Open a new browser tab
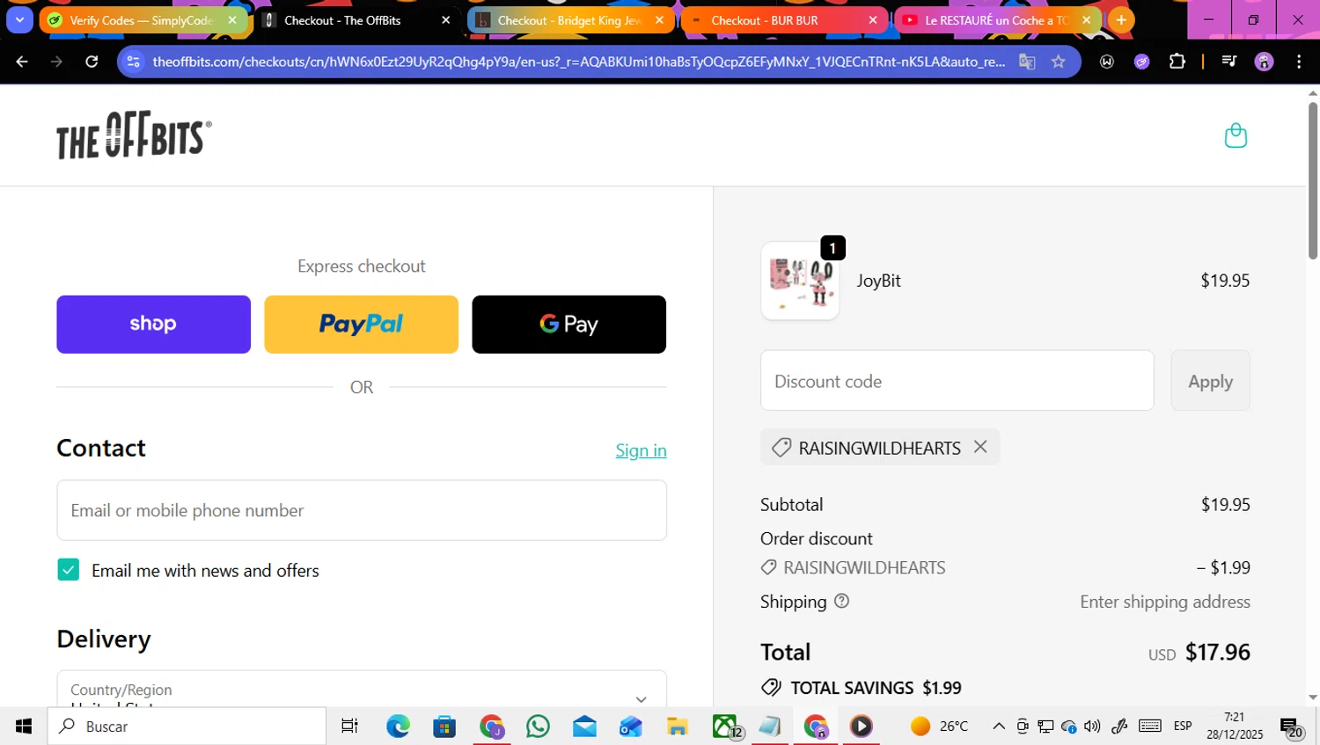This screenshot has width=1320, height=745. [x=1121, y=19]
